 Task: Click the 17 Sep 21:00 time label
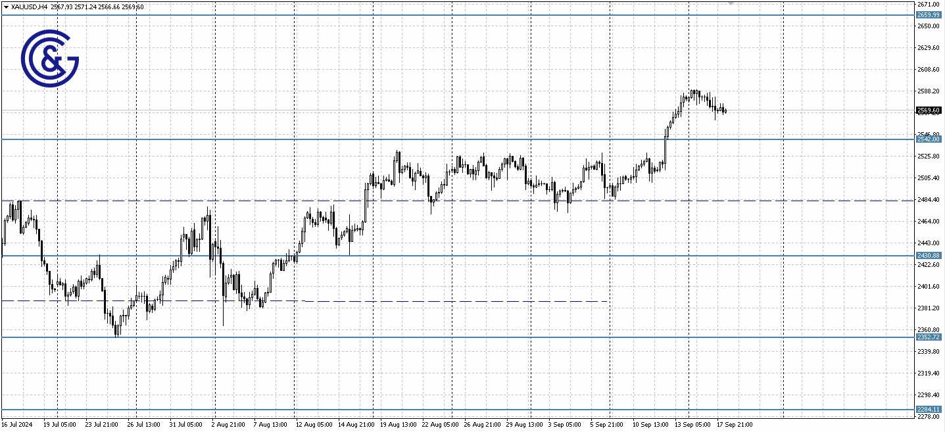[x=735, y=425]
